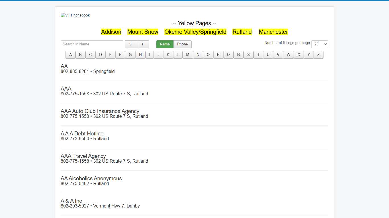Visit the Rutland yellow pages link
This screenshot has height=218, width=389.
click(x=242, y=32)
